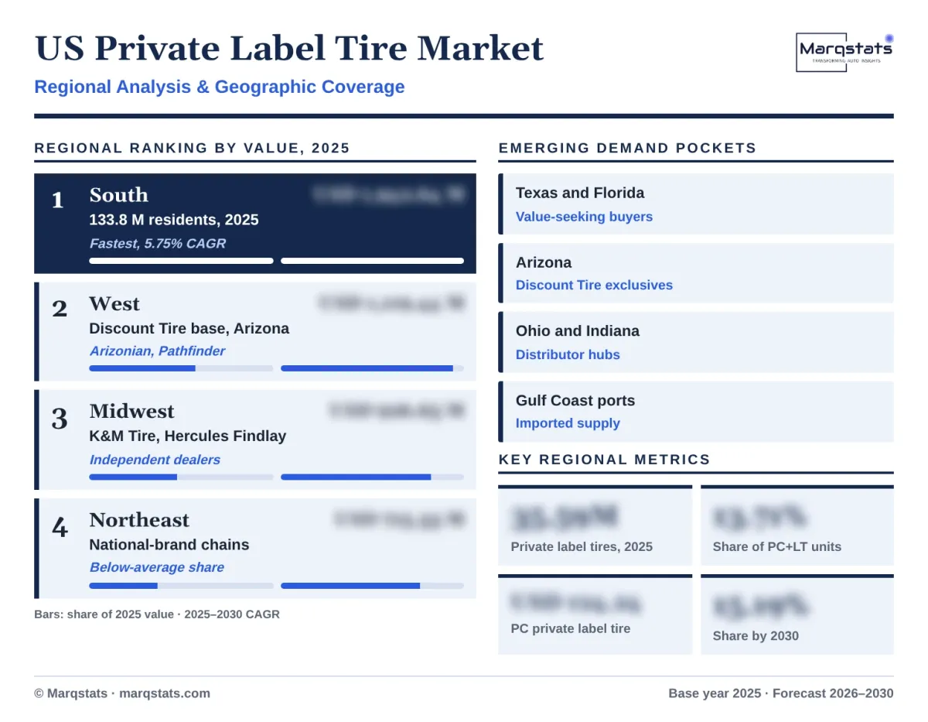
Task: Click Value-seeking buyers label
Action: 584,217
